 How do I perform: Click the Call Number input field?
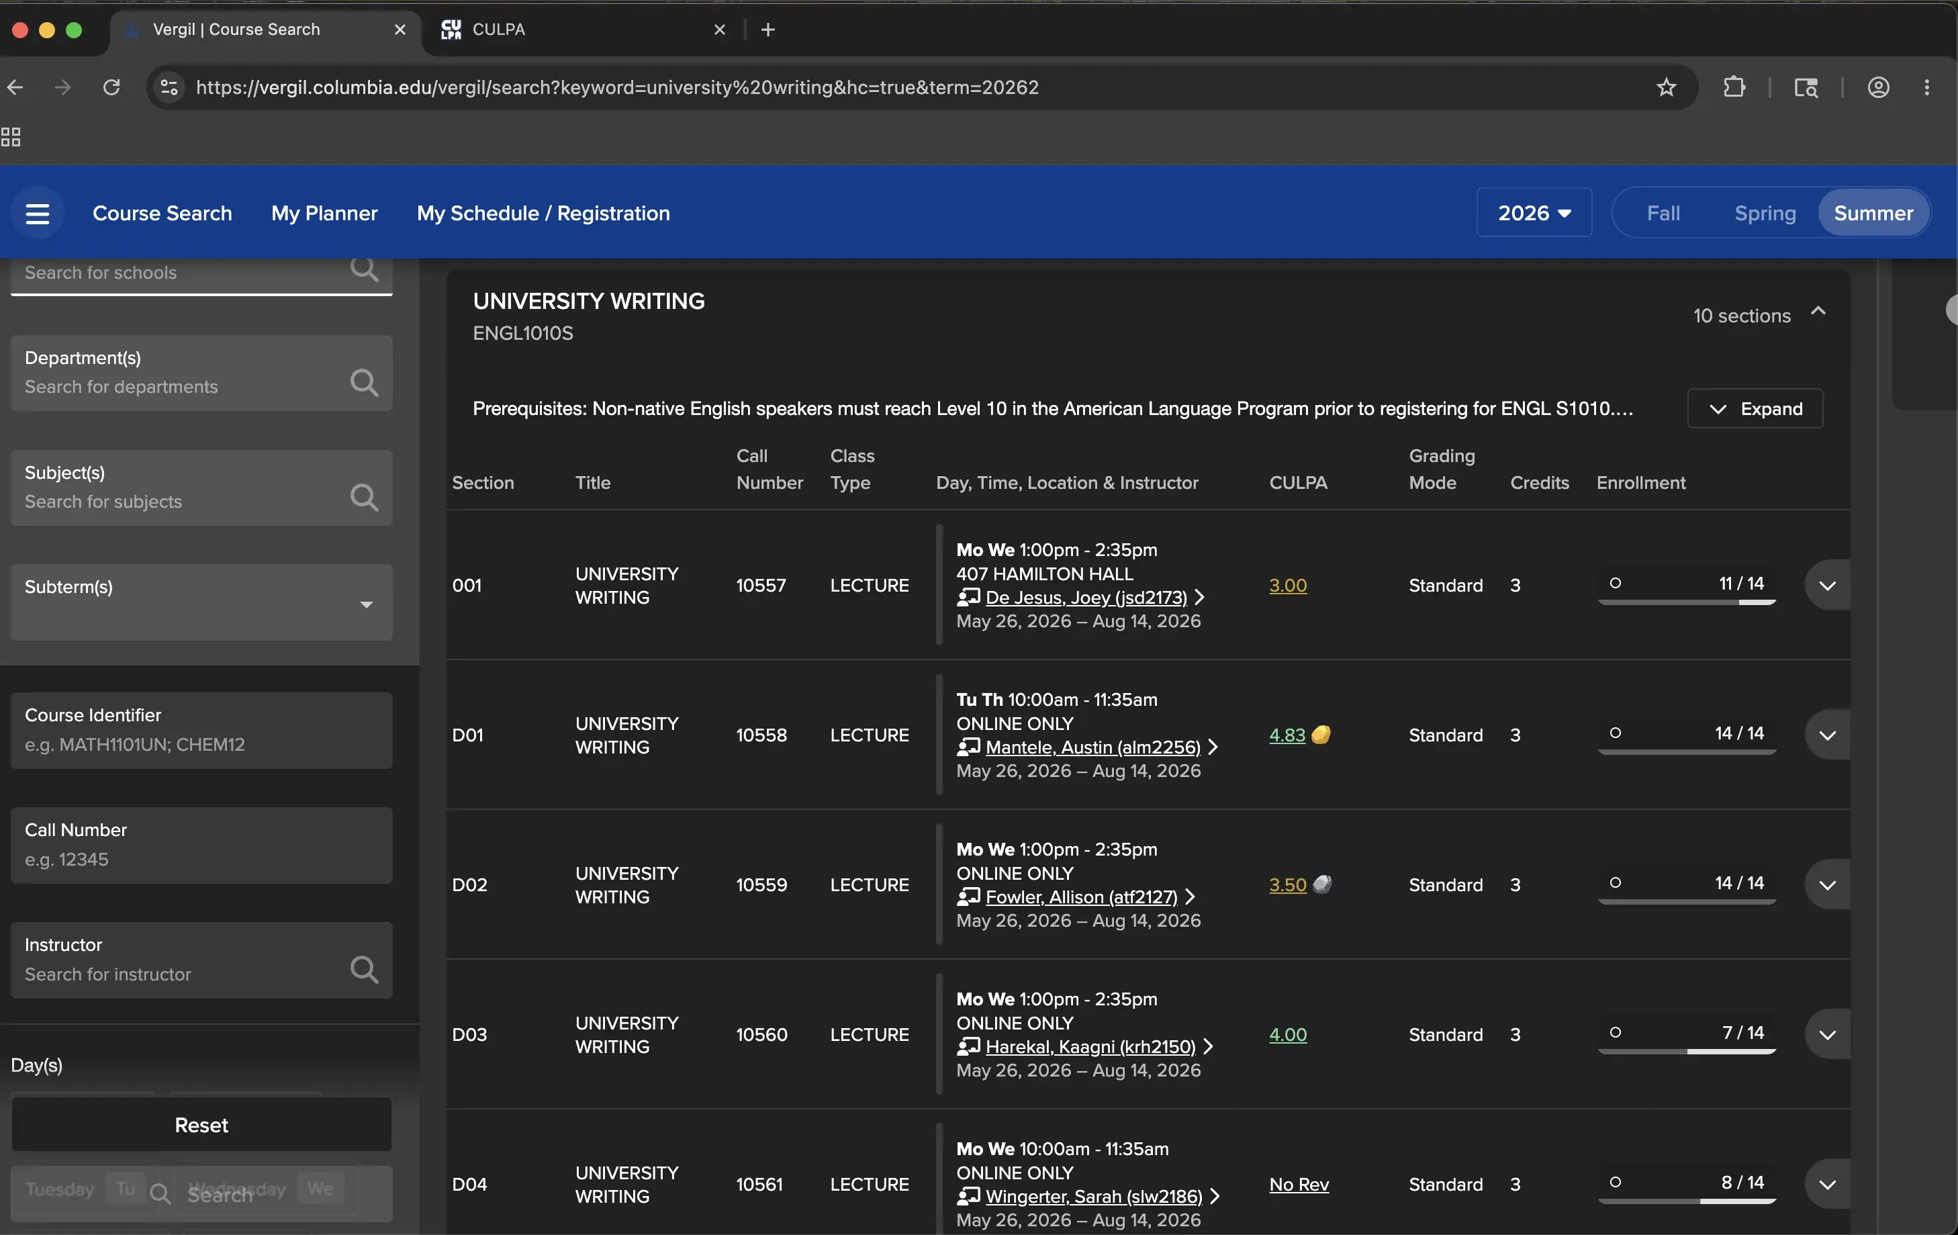click(x=201, y=845)
